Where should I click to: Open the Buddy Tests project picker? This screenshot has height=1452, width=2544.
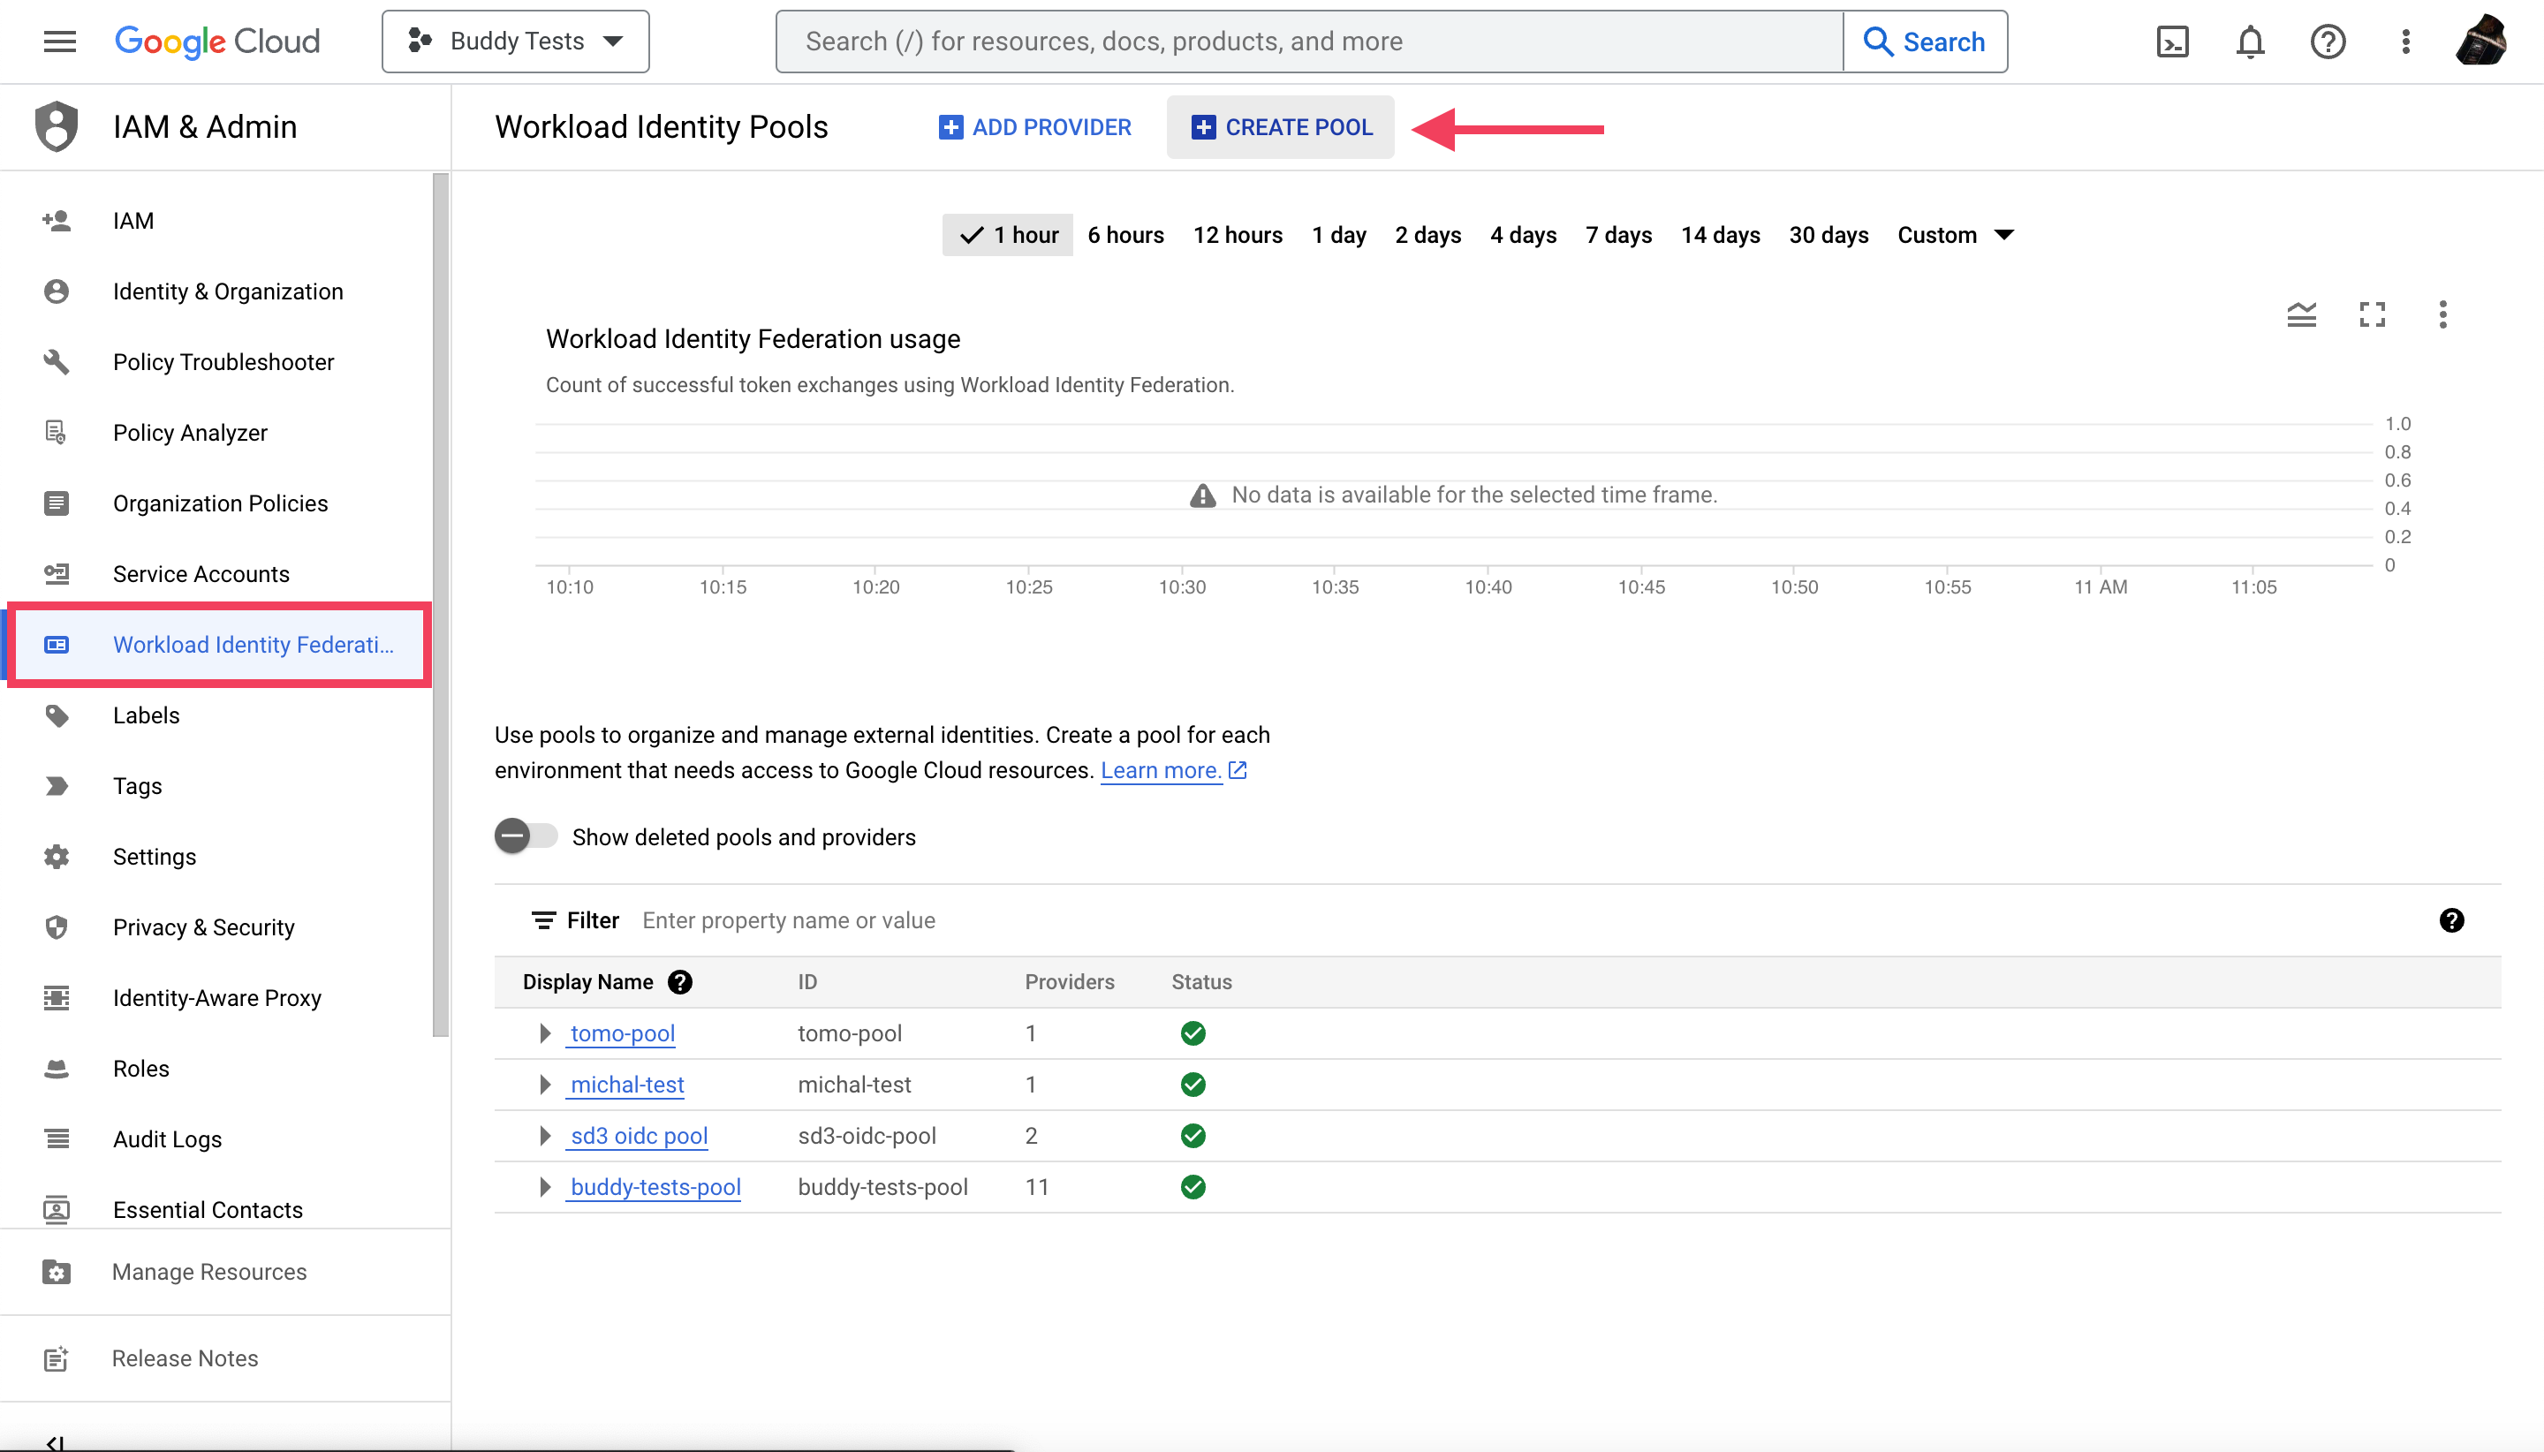click(x=516, y=41)
